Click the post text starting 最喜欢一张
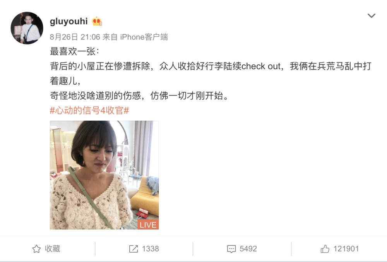The image size is (387, 262). (x=75, y=51)
